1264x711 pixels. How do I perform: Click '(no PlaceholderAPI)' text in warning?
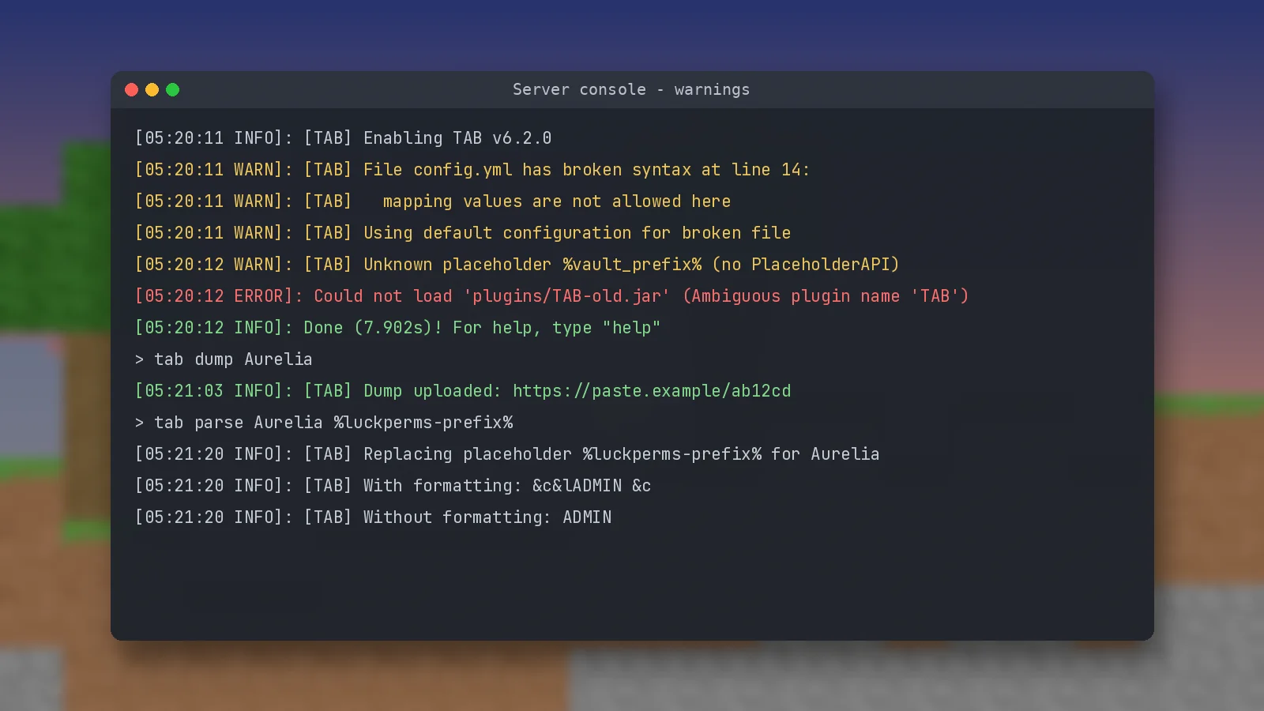tap(806, 265)
